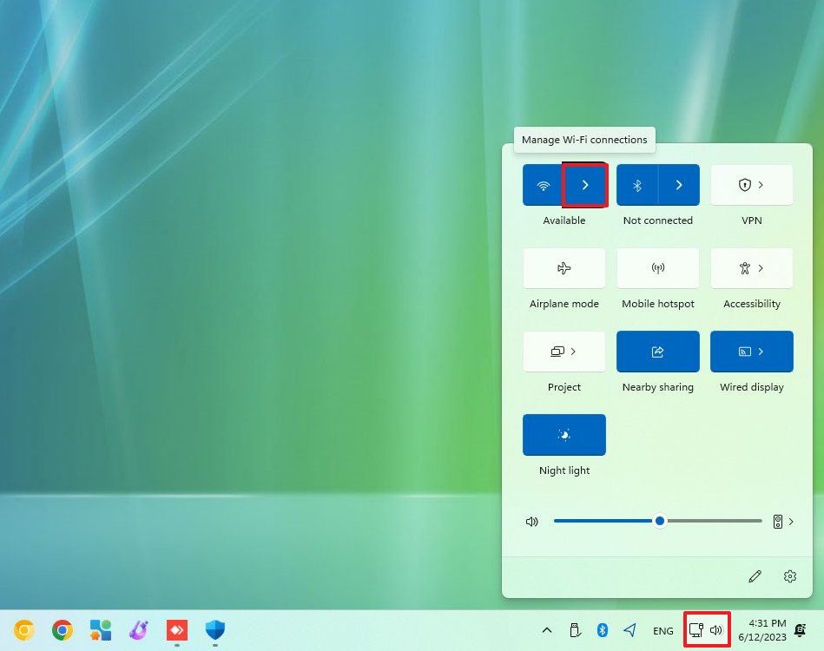The height and width of the screenshot is (651, 824).
Task: Click ENG to switch input language
Action: point(662,630)
